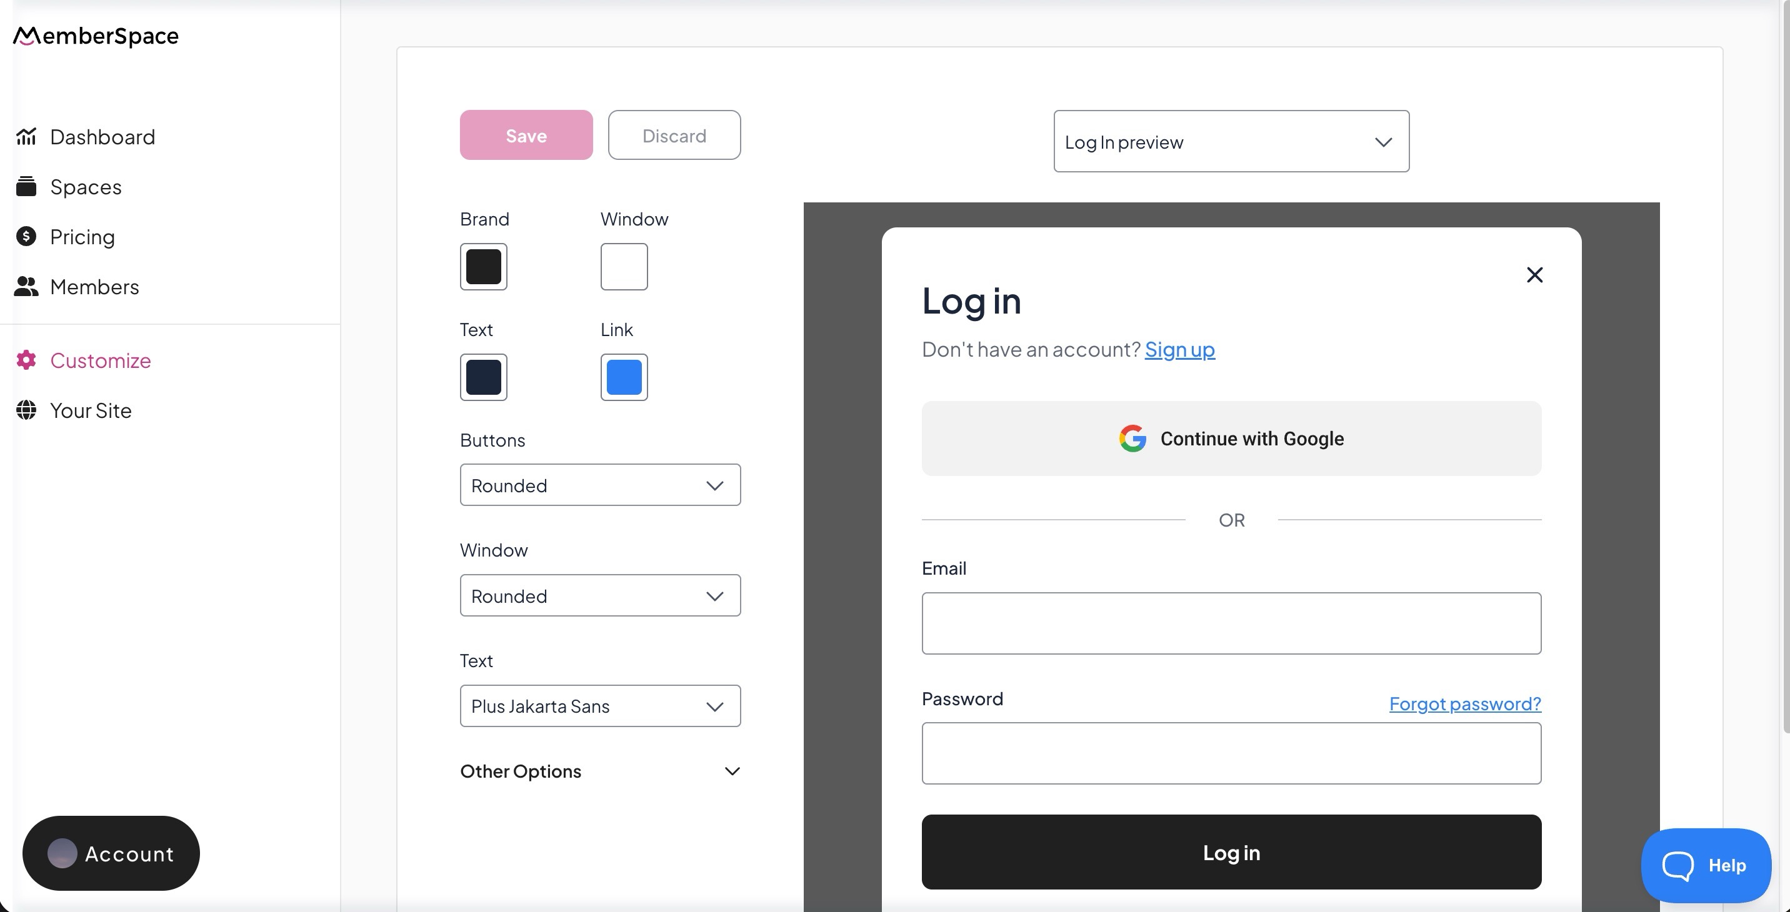Close the Log in preview modal
Screen dimensions: 1790x912
click(x=1534, y=275)
